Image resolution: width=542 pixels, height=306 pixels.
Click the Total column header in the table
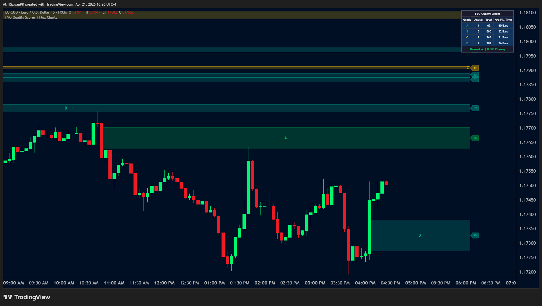[489, 20]
